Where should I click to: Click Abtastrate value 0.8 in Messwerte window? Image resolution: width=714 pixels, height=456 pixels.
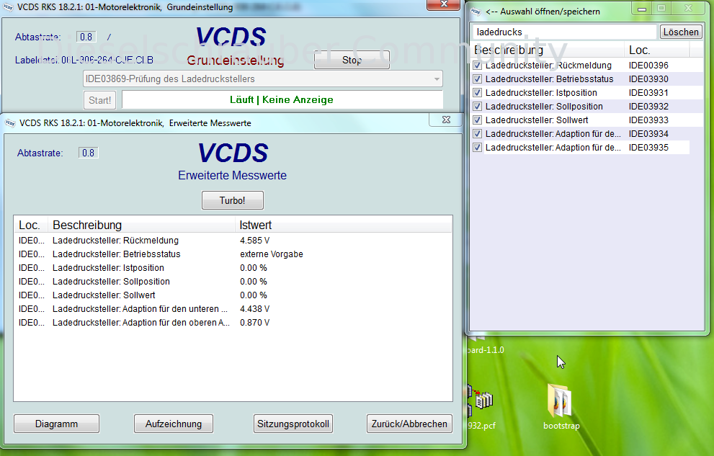coord(89,153)
